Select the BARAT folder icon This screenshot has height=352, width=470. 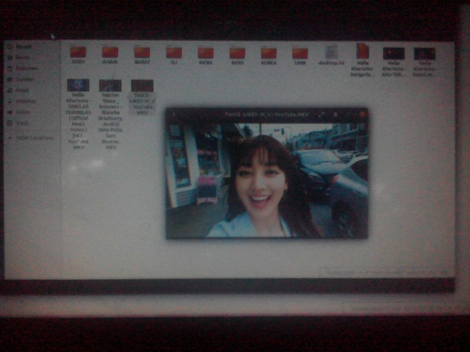[142, 53]
